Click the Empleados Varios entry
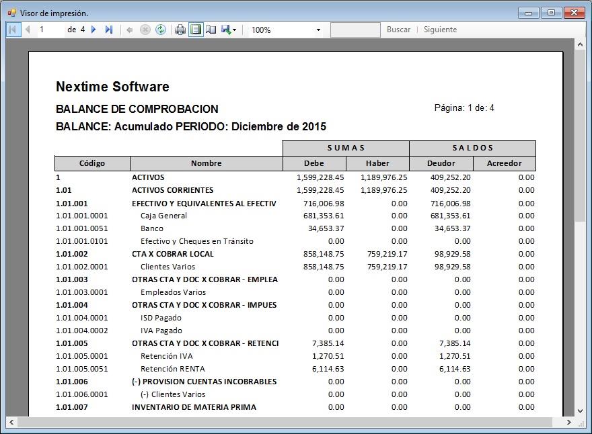Image resolution: width=592 pixels, height=434 pixels. pyautogui.click(x=173, y=293)
